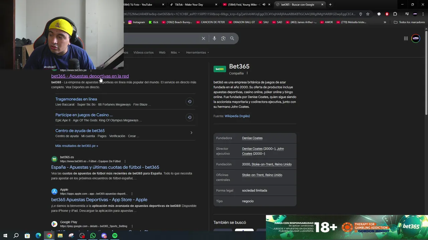
Task: Open the media control toolbar icon
Action: pos(407,14)
